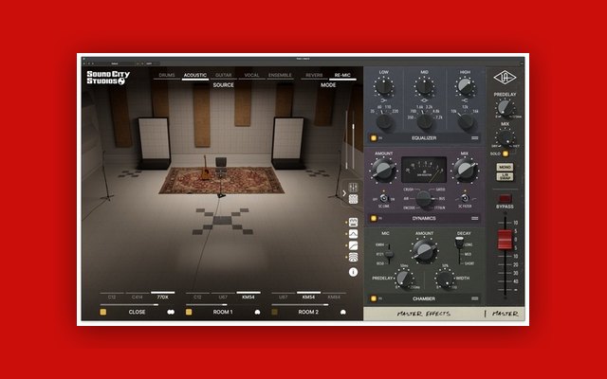
Task: Toggle the first effects module icon in the side strip
Action: [353, 223]
